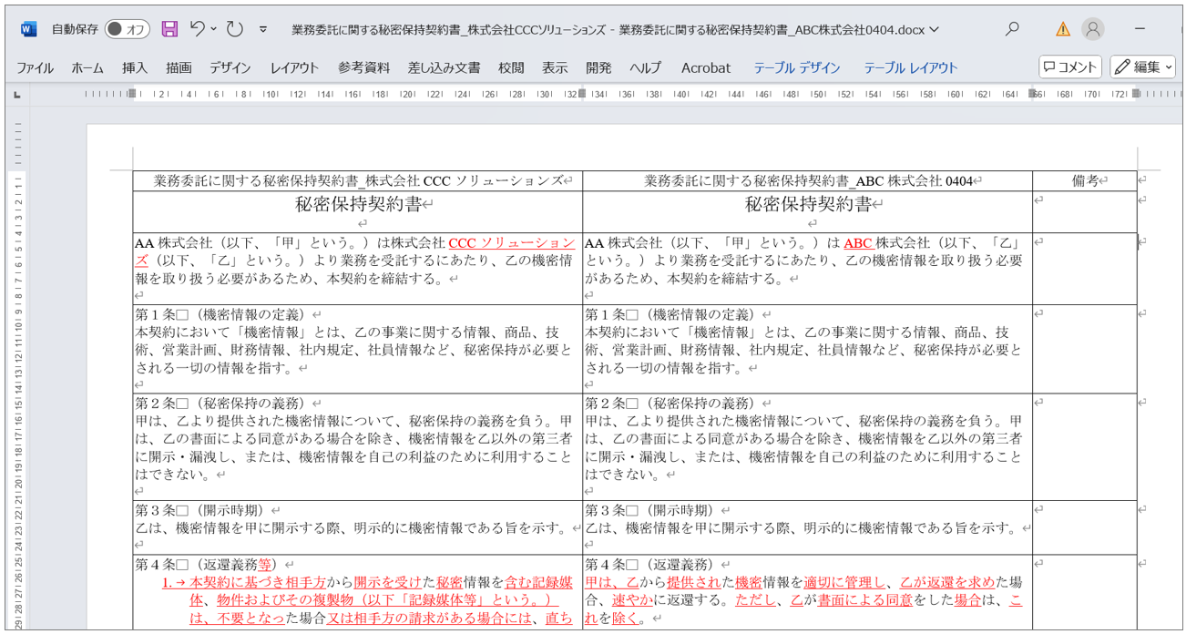Open the user account profile icon

pos(1093,29)
